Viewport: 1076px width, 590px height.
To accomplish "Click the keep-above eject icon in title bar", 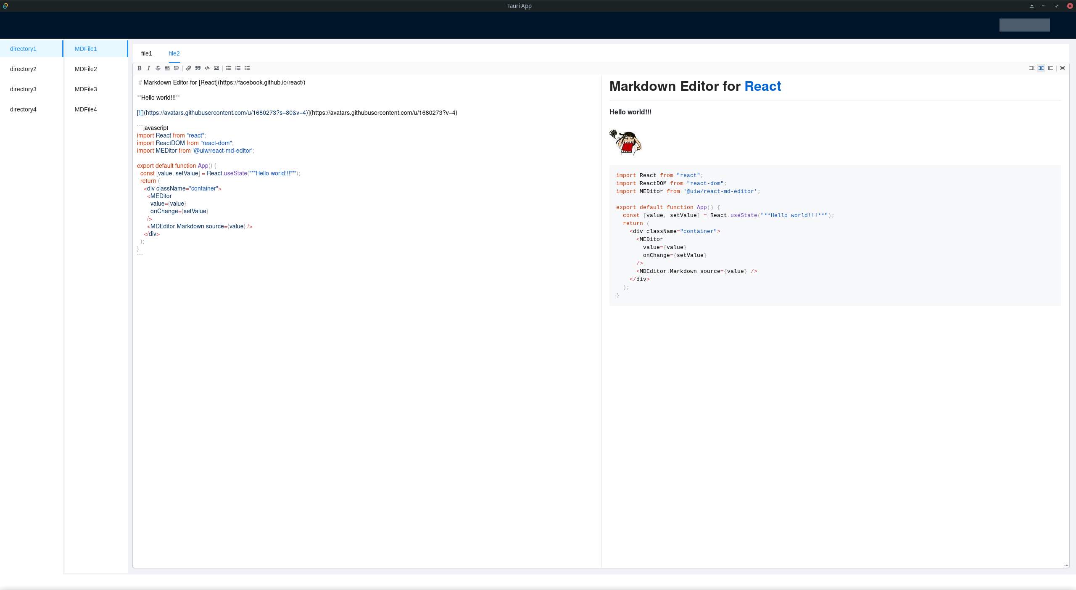I will [1031, 6].
